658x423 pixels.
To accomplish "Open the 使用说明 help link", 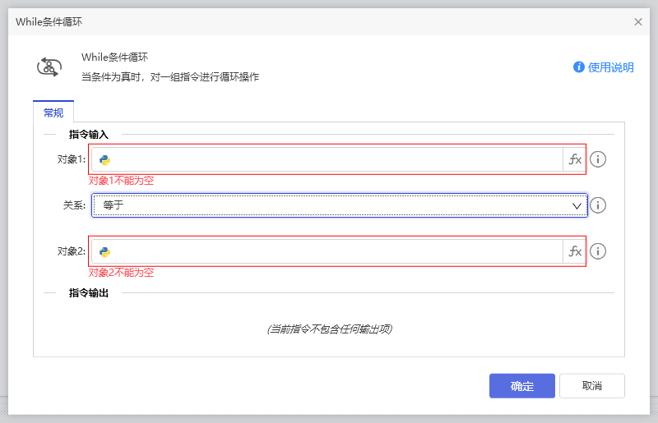I will [610, 67].
